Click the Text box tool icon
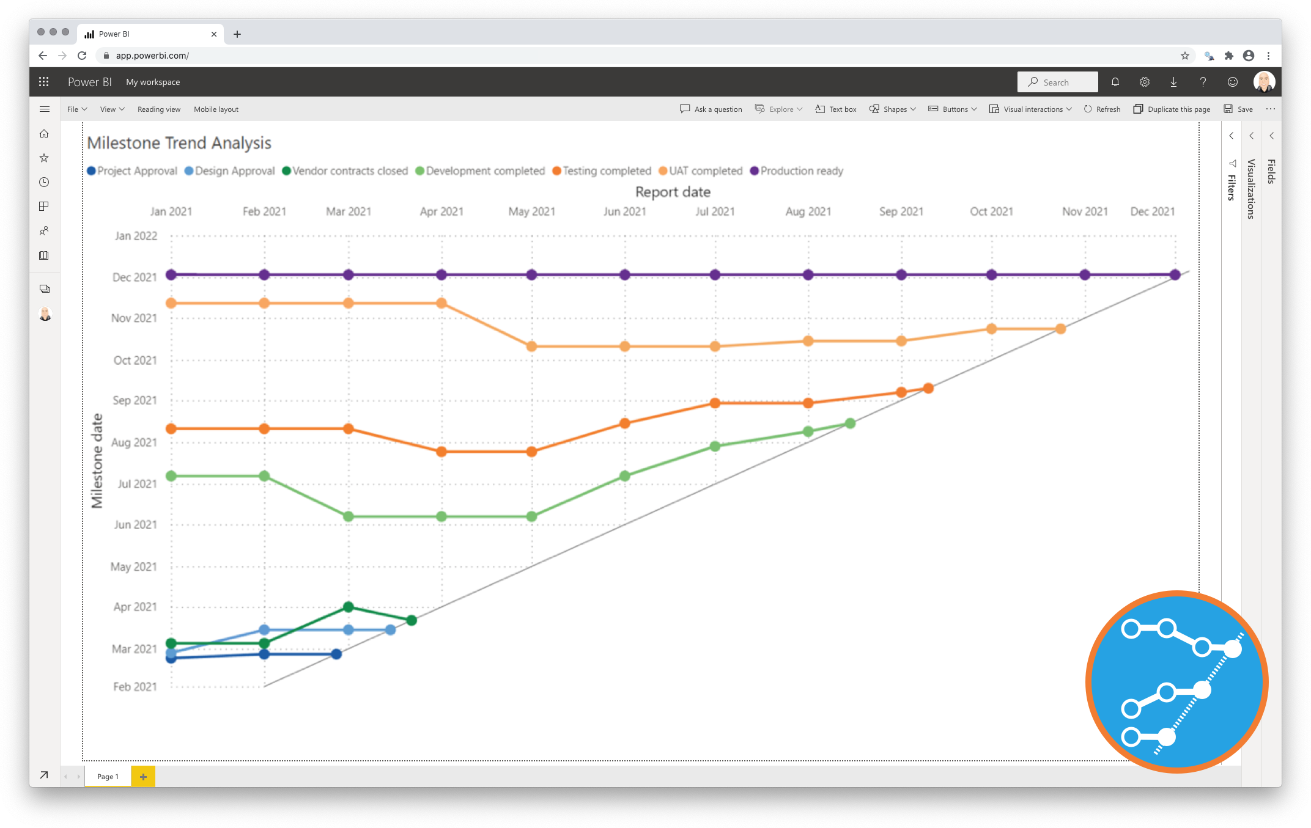The image size is (1311, 828). click(818, 109)
